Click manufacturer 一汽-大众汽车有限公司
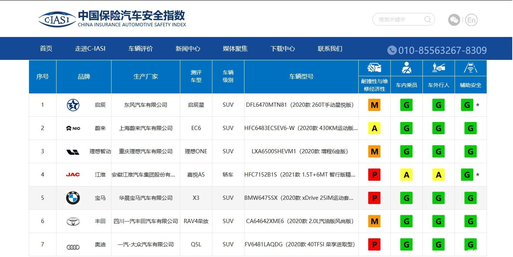Screen dimensions: 513x257 pyautogui.click(x=146, y=244)
